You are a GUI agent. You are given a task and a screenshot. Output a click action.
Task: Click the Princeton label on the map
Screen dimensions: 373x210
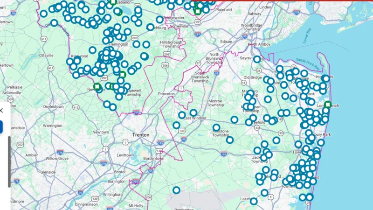pyautogui.click(x=166, y=94)
